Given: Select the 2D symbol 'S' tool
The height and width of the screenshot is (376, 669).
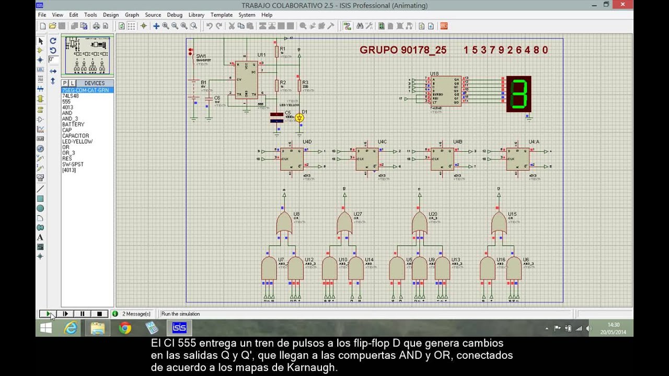Looking at the screenshot, I should (40, 247).
